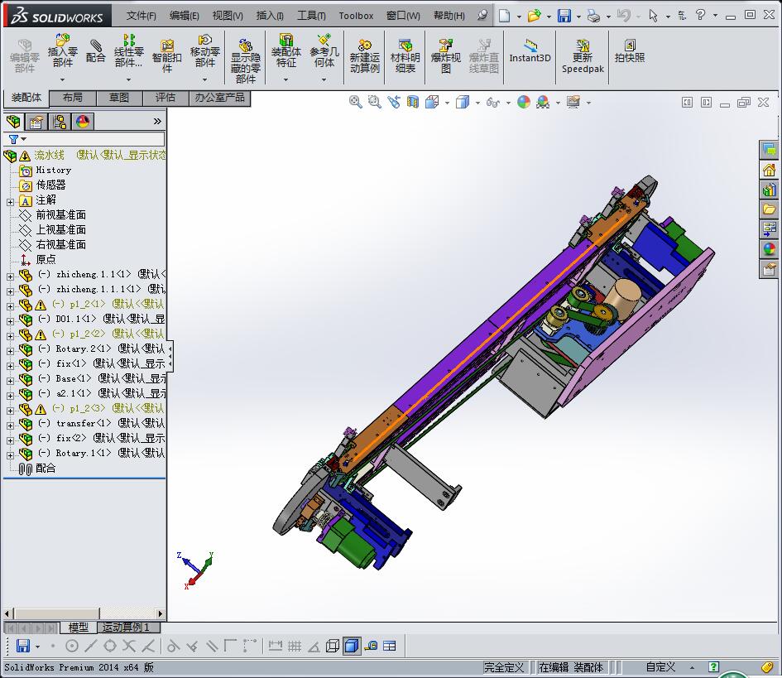The image size is (782, 678).
Task: Open the Design Library folder icon
Action: tap(770, 209)
